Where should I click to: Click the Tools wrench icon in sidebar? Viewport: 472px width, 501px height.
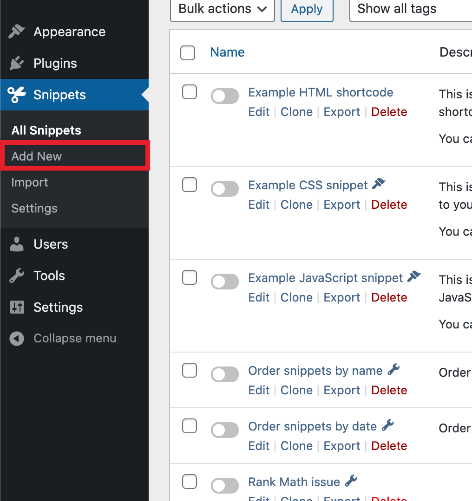tap(17, 276)
